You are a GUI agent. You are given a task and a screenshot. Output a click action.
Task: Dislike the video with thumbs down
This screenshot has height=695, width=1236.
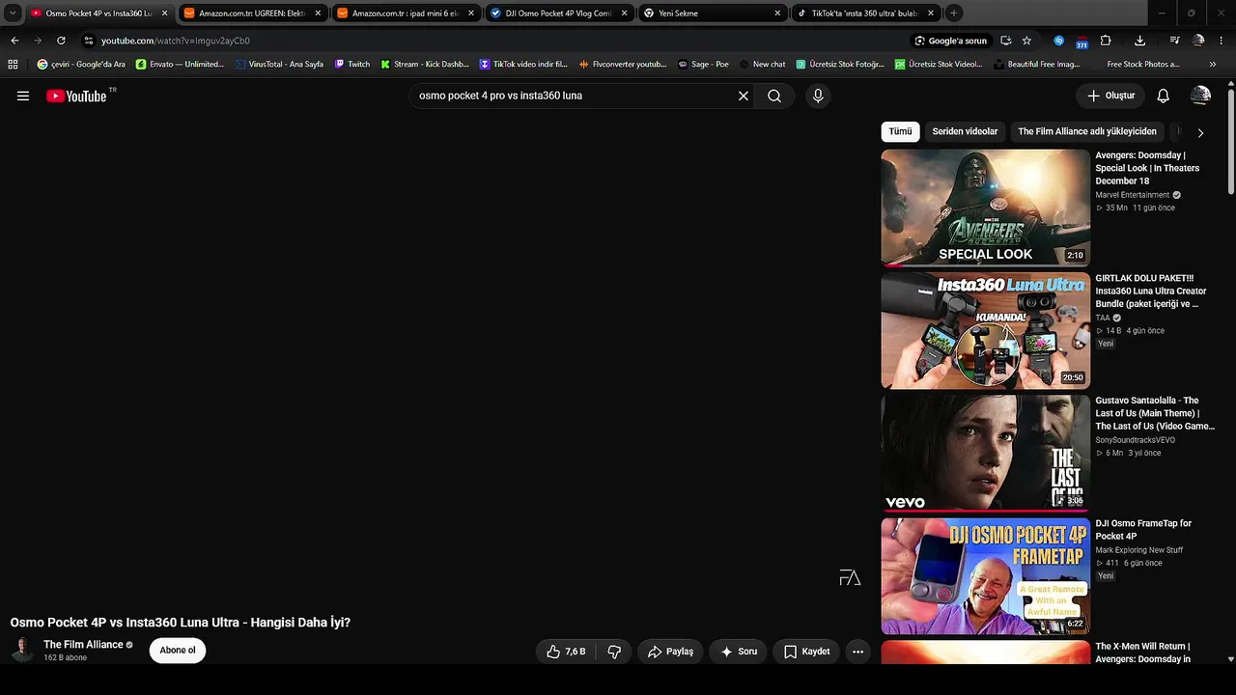(x=614, y=652)
